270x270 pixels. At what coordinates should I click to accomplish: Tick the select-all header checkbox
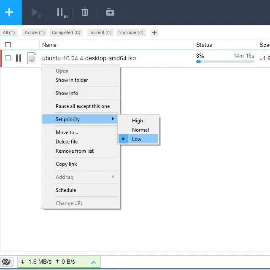pos(8,45)
